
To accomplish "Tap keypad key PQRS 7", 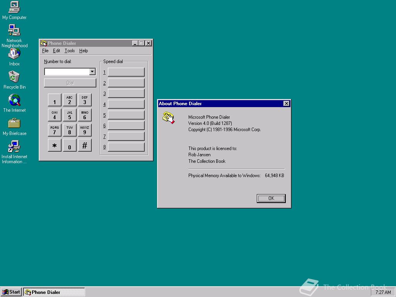I will (55, 130).
